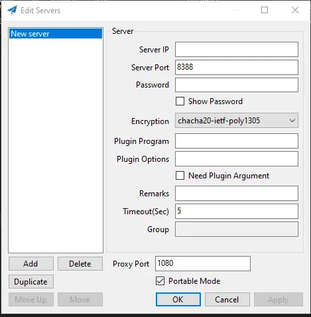Click the Move Up button
The width and height of the screenshot is (311, 317).
click(31, 300)
